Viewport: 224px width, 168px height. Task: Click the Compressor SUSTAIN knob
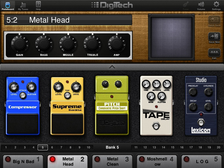(x=31, y=87)
